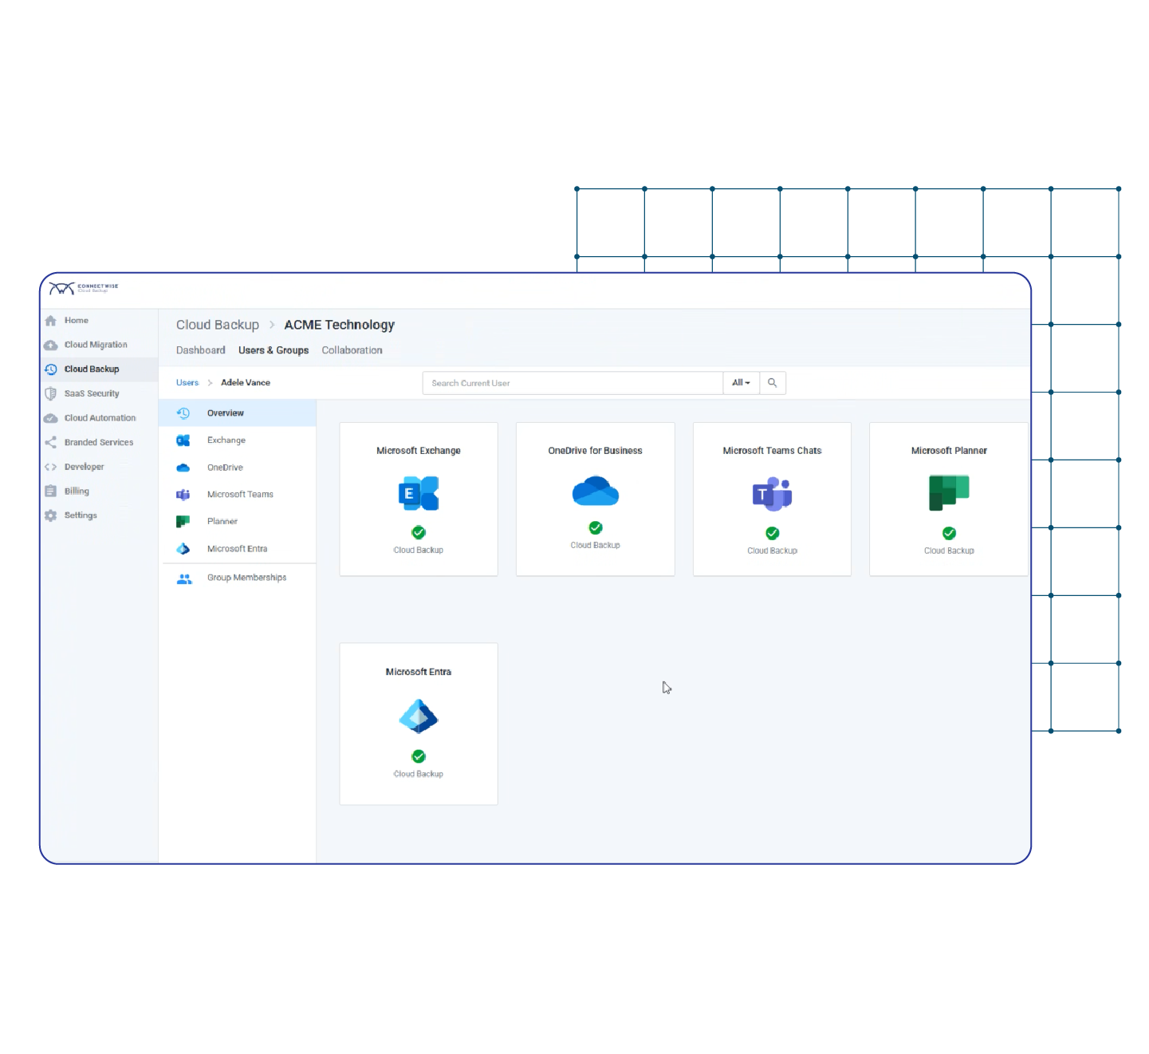Open the All filter dropdown
Viewport: 1149px width, 1054px height.
(741, 383)
